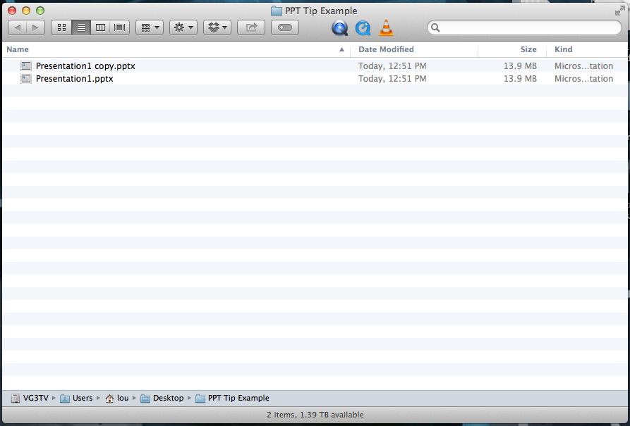The height and width of the screenshot is (426, 630).
Task: Go forward with the right arrow button
Action: pos(35,27)
